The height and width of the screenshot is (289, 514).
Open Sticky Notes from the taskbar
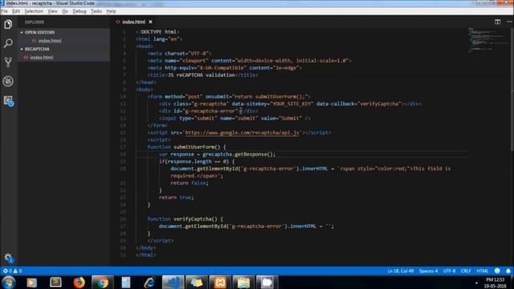196,283
